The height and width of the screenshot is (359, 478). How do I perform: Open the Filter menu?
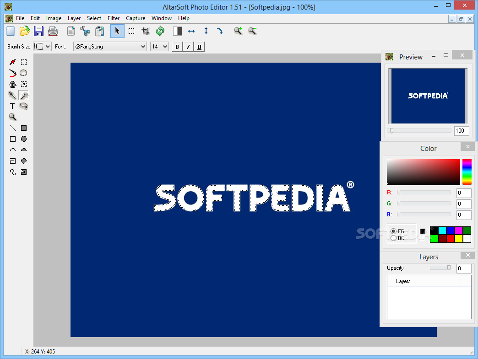coord(114,18)
